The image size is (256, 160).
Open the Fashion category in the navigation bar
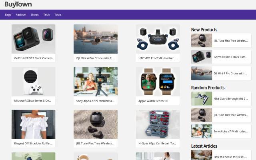21,14
